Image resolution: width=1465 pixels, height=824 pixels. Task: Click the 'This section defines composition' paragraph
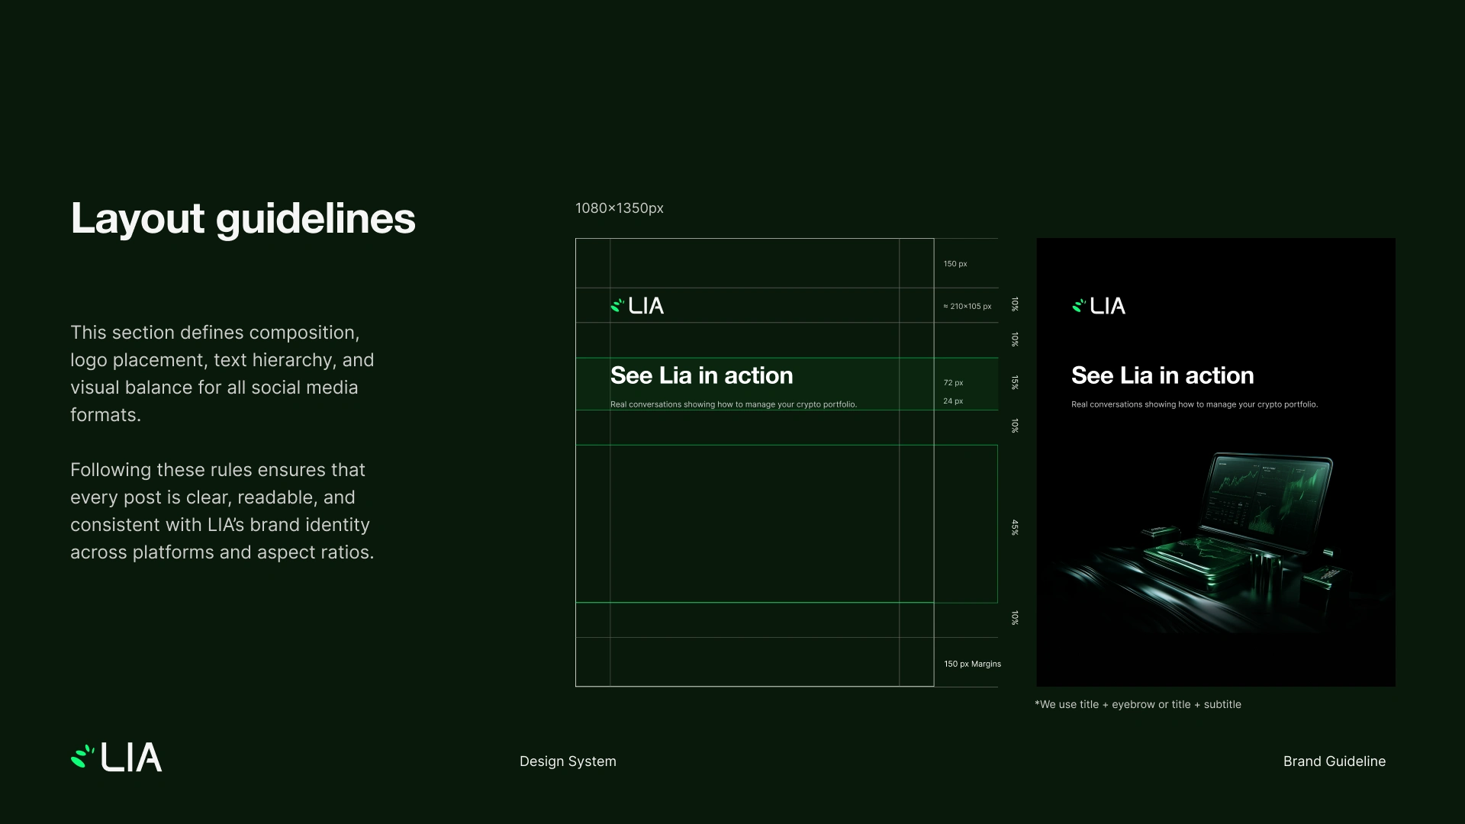click(x=222, y=374)
